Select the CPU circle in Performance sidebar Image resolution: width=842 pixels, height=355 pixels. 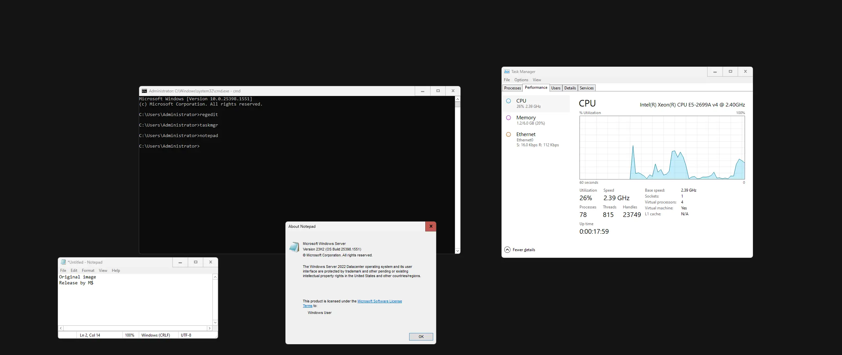pos(508,101)
